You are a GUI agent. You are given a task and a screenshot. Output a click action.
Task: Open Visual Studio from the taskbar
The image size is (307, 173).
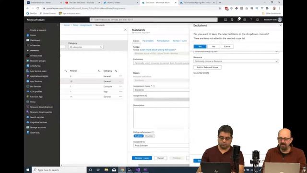click(x=138, y=170)
